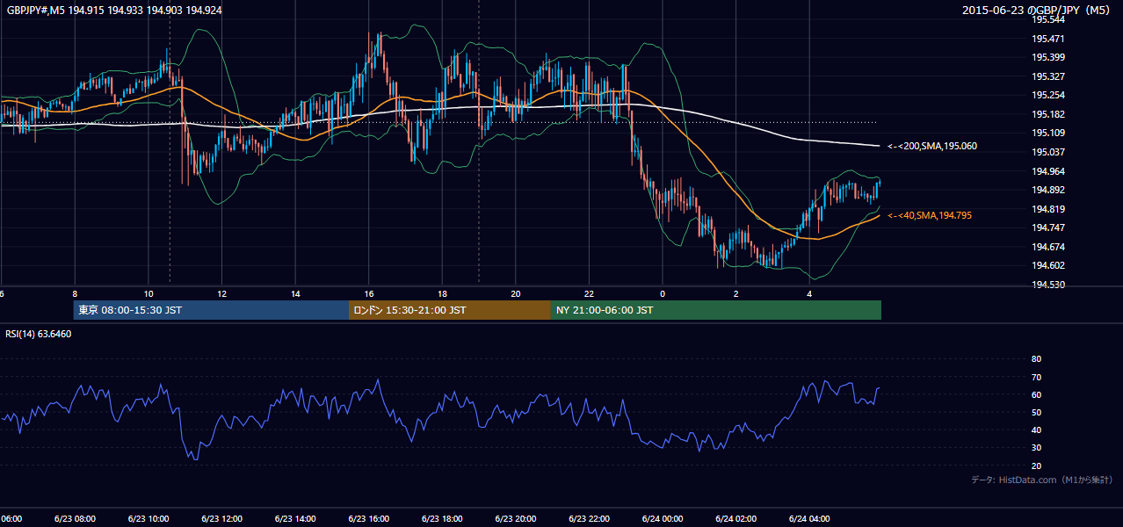This screenshot has width=1123, height=527.
Task: Click the 6/23 22:00 time axis label
Action: tap(589, 518)
